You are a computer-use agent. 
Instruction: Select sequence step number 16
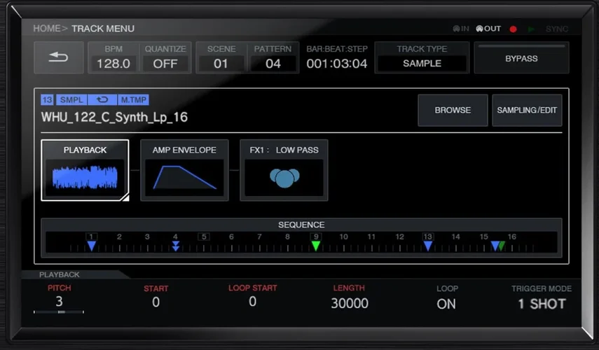pos(512,237)
